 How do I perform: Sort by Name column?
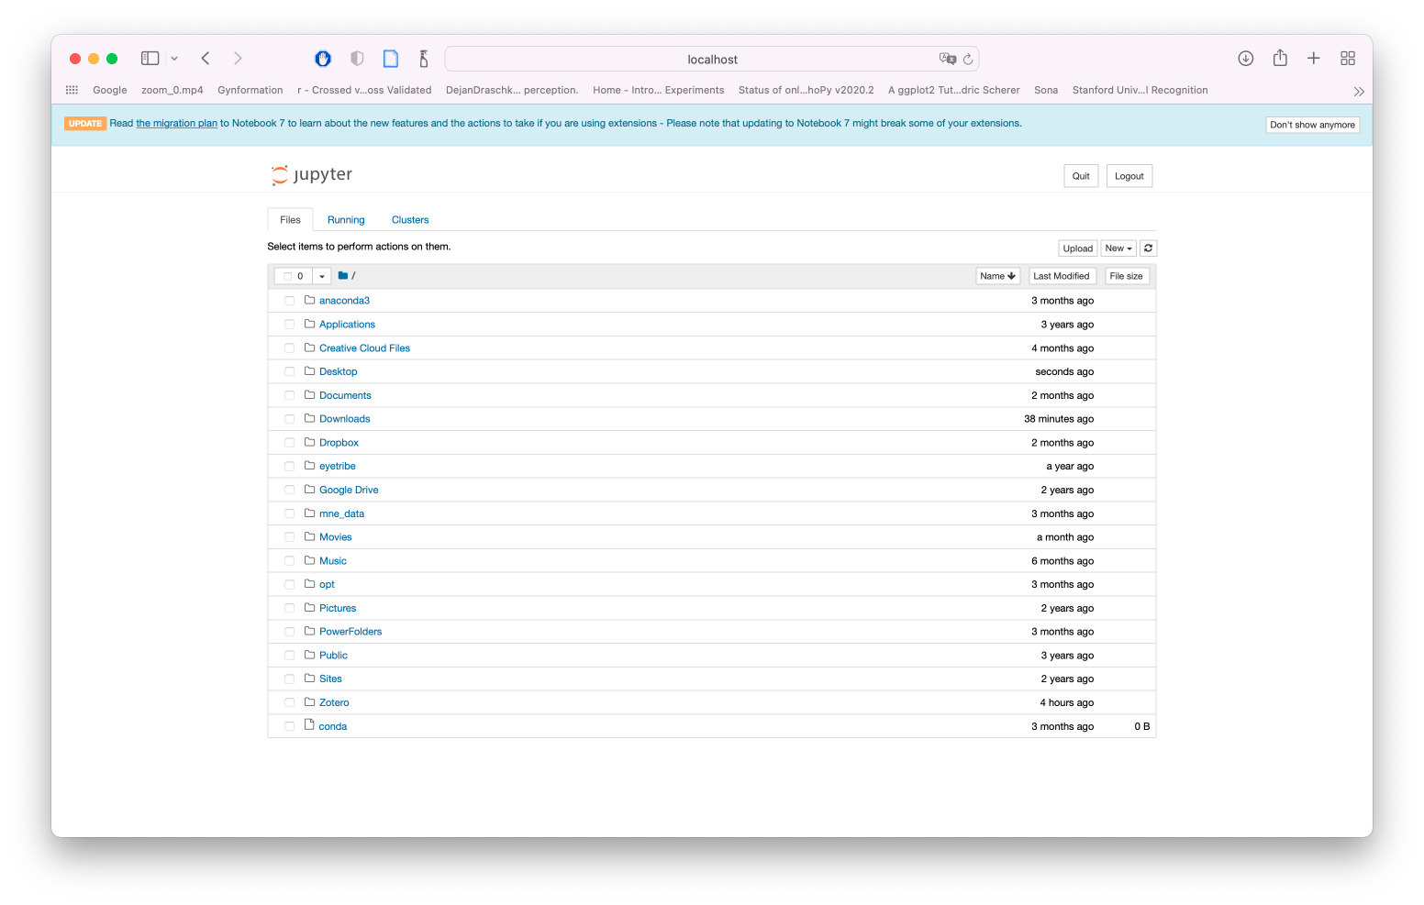pos(998,276)
